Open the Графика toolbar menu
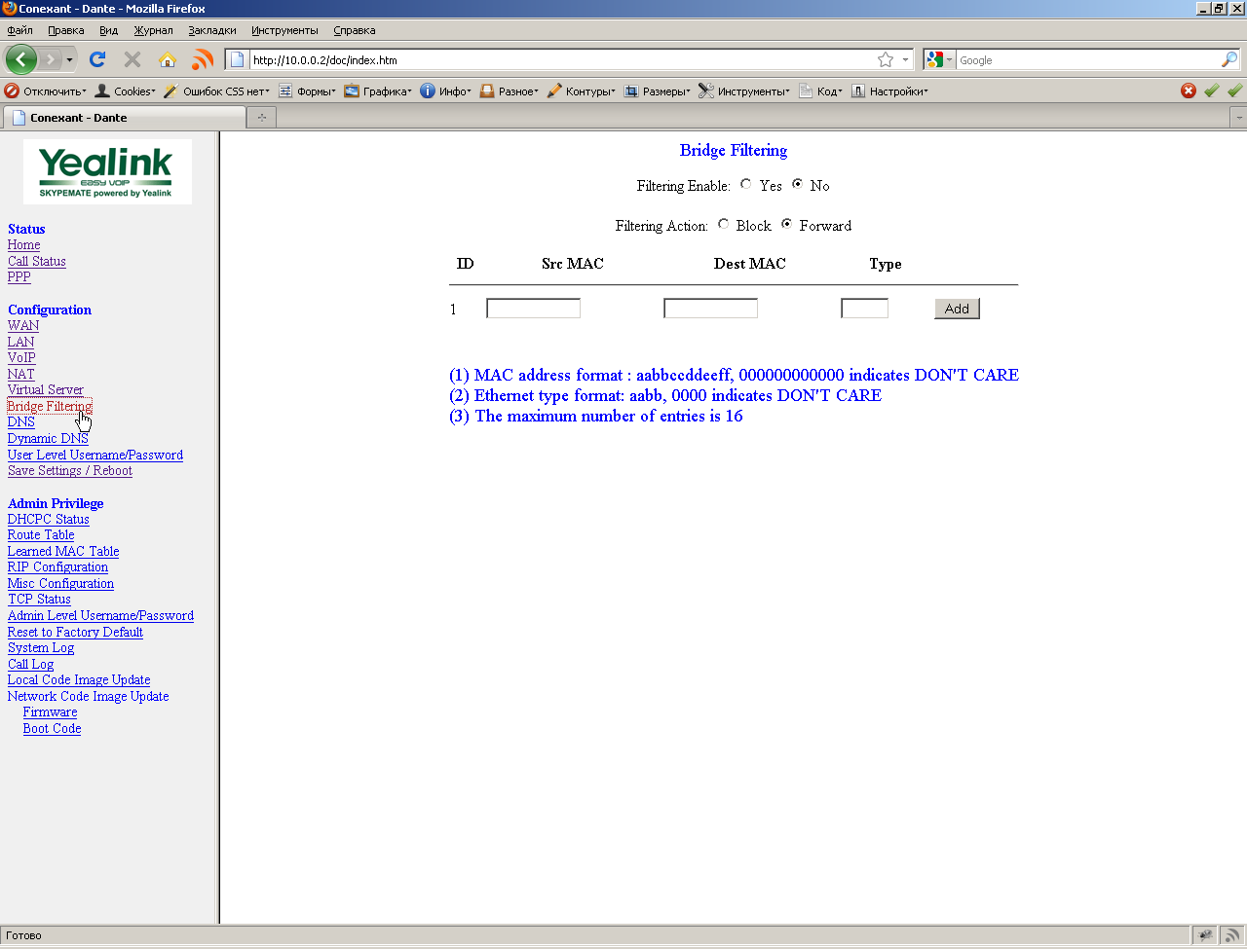Image resolution: width=1247 pixels, height=949 pixels. click(378, 91)
